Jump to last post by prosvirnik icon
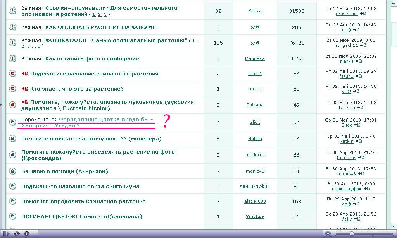397x238 pixels. pos(362,14)
